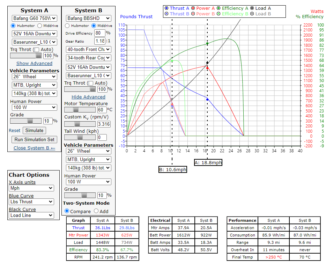Click the A: 18.8mph chart marker label

pos(208,163)
